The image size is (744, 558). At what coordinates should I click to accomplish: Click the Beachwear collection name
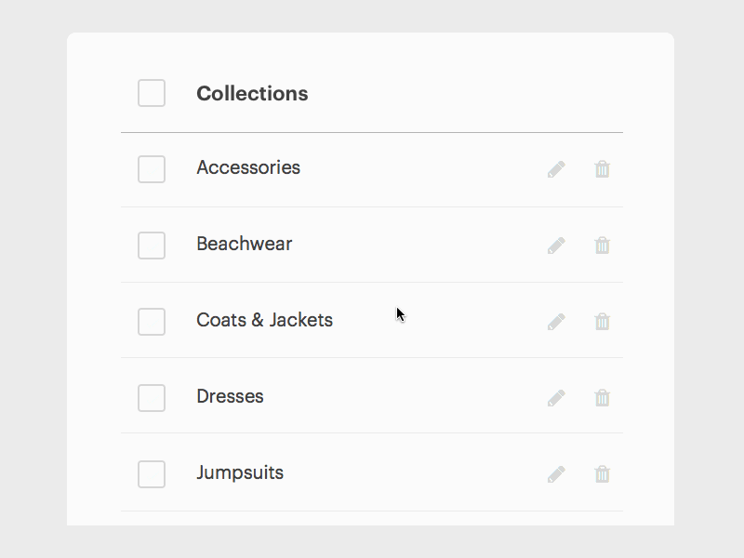(x=245, y=244)
